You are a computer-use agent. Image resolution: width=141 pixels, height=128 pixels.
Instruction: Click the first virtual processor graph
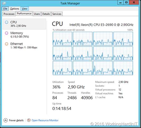tap(62, 39)
